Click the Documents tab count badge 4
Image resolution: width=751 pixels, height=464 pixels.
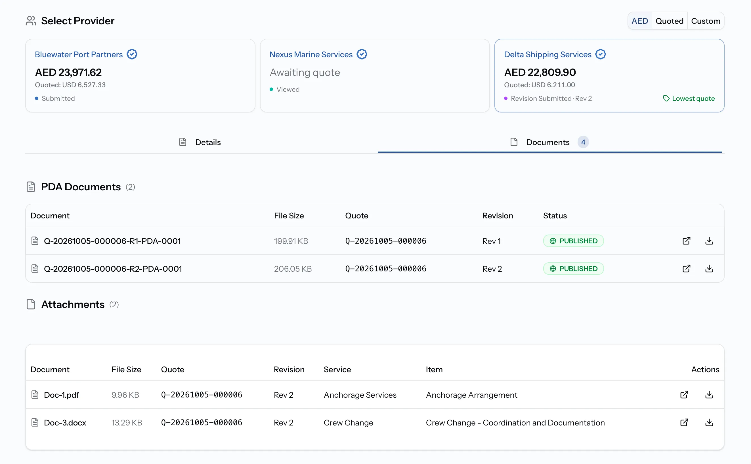(583, 142)
